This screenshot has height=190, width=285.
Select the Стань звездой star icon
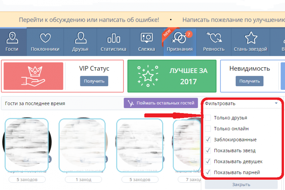250,38
